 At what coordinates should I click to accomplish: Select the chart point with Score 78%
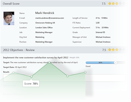[31, 77]
